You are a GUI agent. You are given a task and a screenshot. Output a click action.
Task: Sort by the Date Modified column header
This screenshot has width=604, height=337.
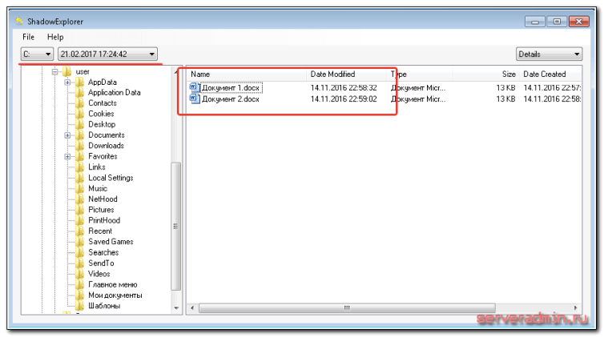tap(347, 74)
